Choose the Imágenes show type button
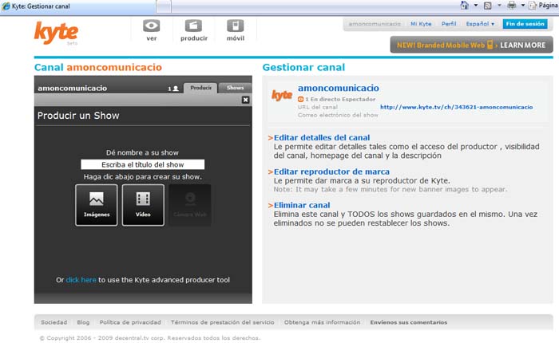 tap(97, 205)
